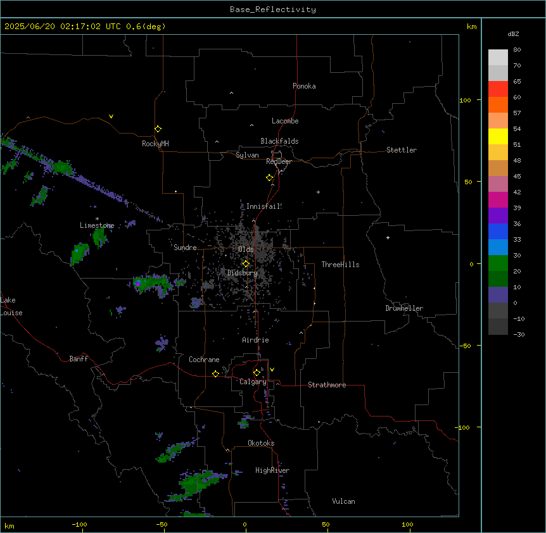Click the Lake Louise label
This screenshot has width=546, height=533.
(11, 306)
